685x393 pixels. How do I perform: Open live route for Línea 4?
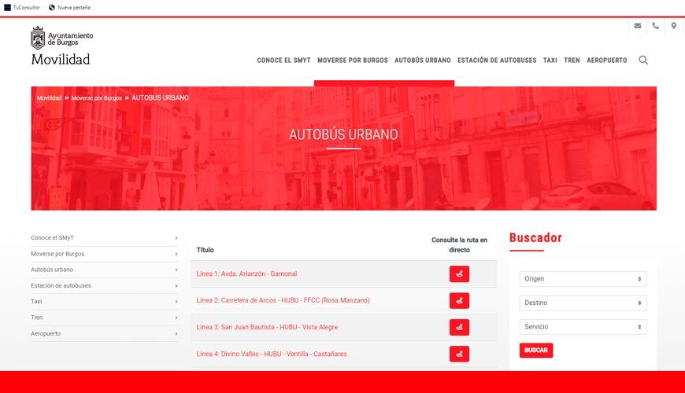tap(459, 354)
